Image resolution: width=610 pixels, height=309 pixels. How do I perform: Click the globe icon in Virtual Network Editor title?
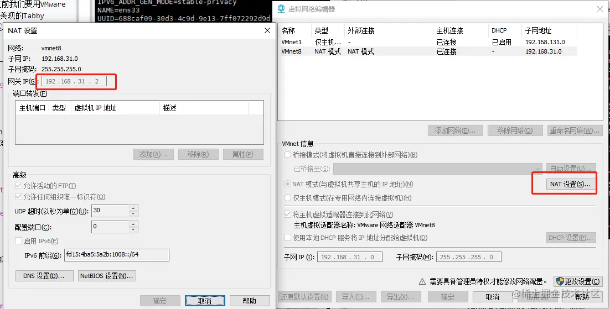pyautogui.click(x=282, y=8)
